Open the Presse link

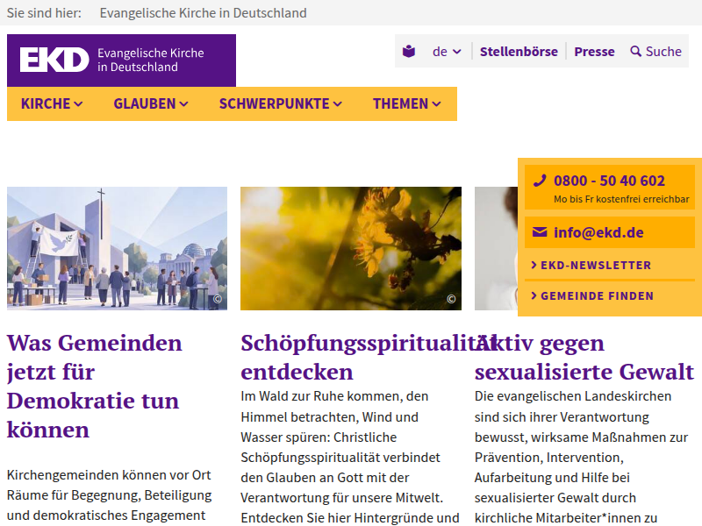pos(594,52)
